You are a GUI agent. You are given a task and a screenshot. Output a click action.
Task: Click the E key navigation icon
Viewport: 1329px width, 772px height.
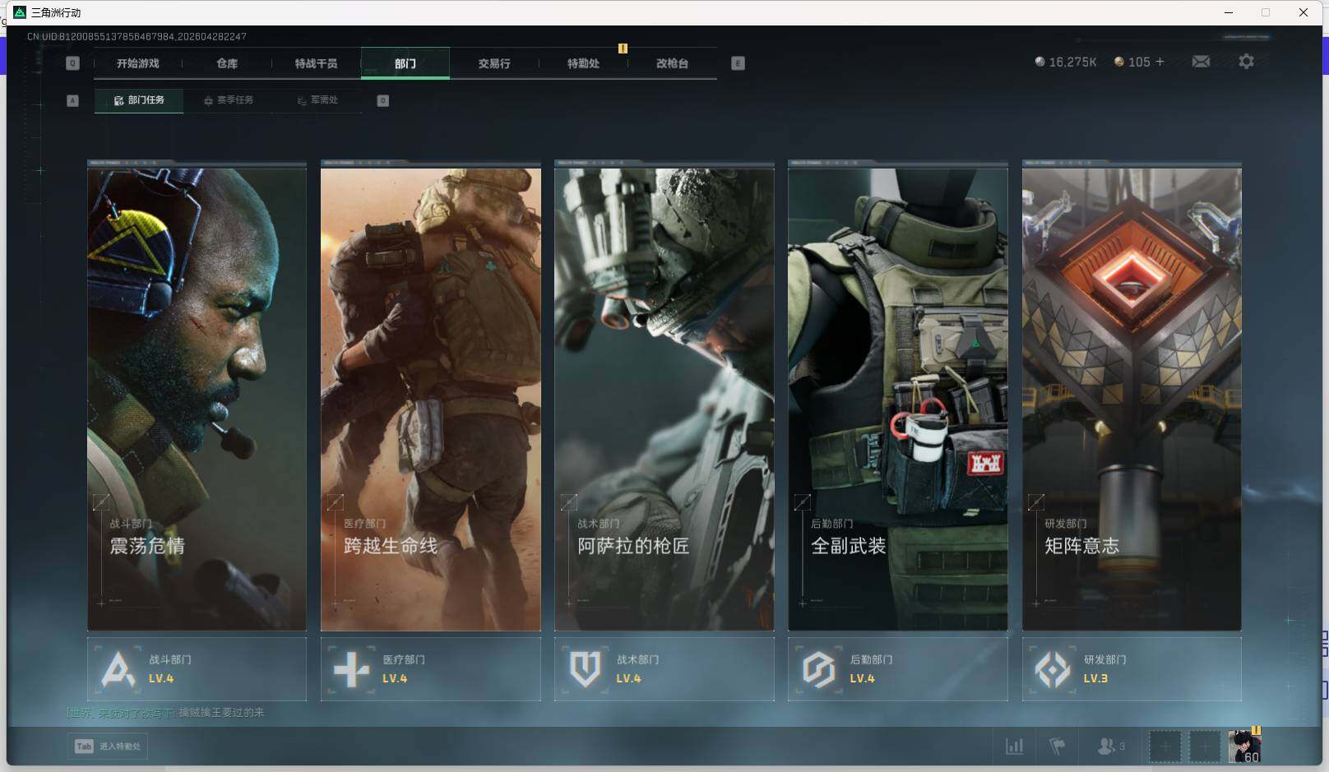738,63
